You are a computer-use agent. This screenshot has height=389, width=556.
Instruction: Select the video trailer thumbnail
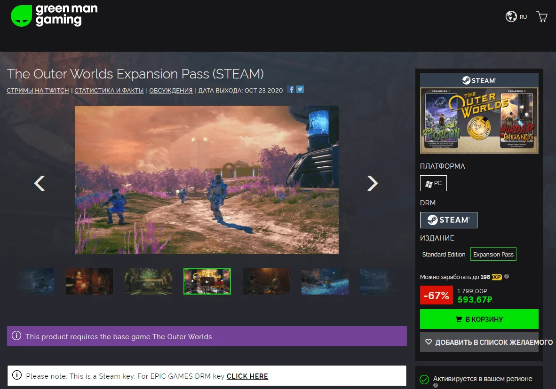(x=207, y=281)
